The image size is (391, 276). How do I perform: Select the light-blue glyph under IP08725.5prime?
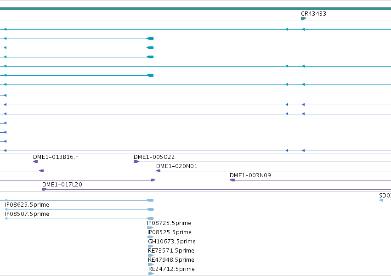coord(150,228)
